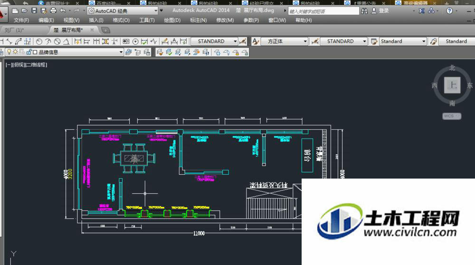Expand the 品牌信息 layer dropdown

tap(121, 52)
